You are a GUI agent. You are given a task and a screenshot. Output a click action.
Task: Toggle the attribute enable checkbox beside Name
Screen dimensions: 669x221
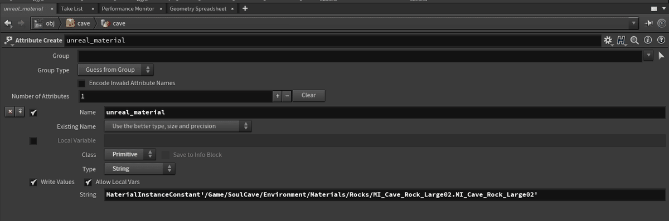pos(33,112)
